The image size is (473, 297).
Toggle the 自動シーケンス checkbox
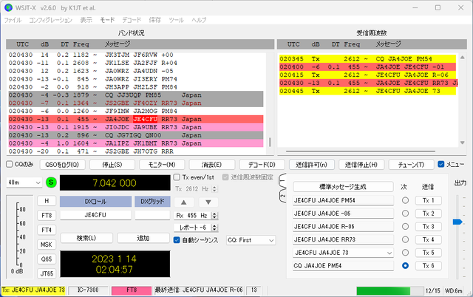177,240
